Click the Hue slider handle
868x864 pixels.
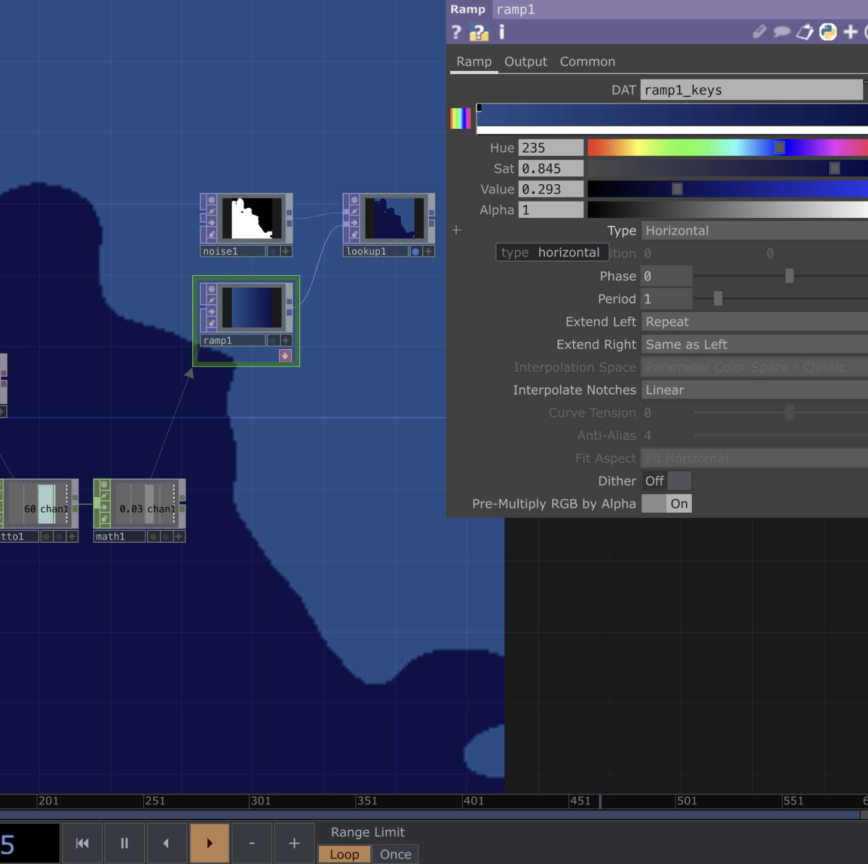click(780, 148)
